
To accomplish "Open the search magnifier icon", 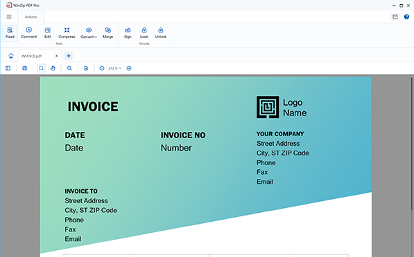I will pyautogui.click(x=69, y=68).
